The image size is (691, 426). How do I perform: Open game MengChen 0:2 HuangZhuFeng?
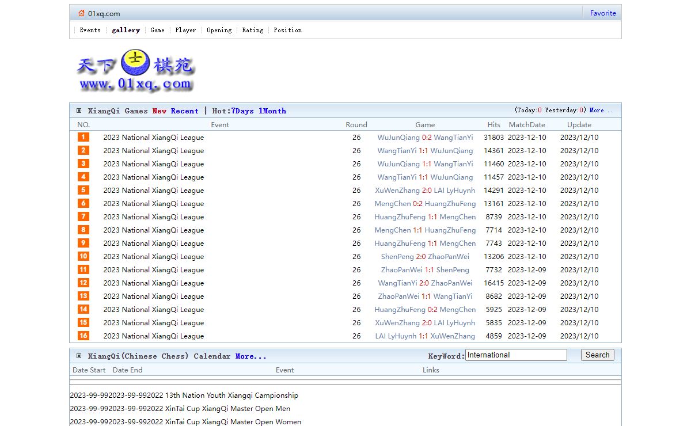(425, 204)
